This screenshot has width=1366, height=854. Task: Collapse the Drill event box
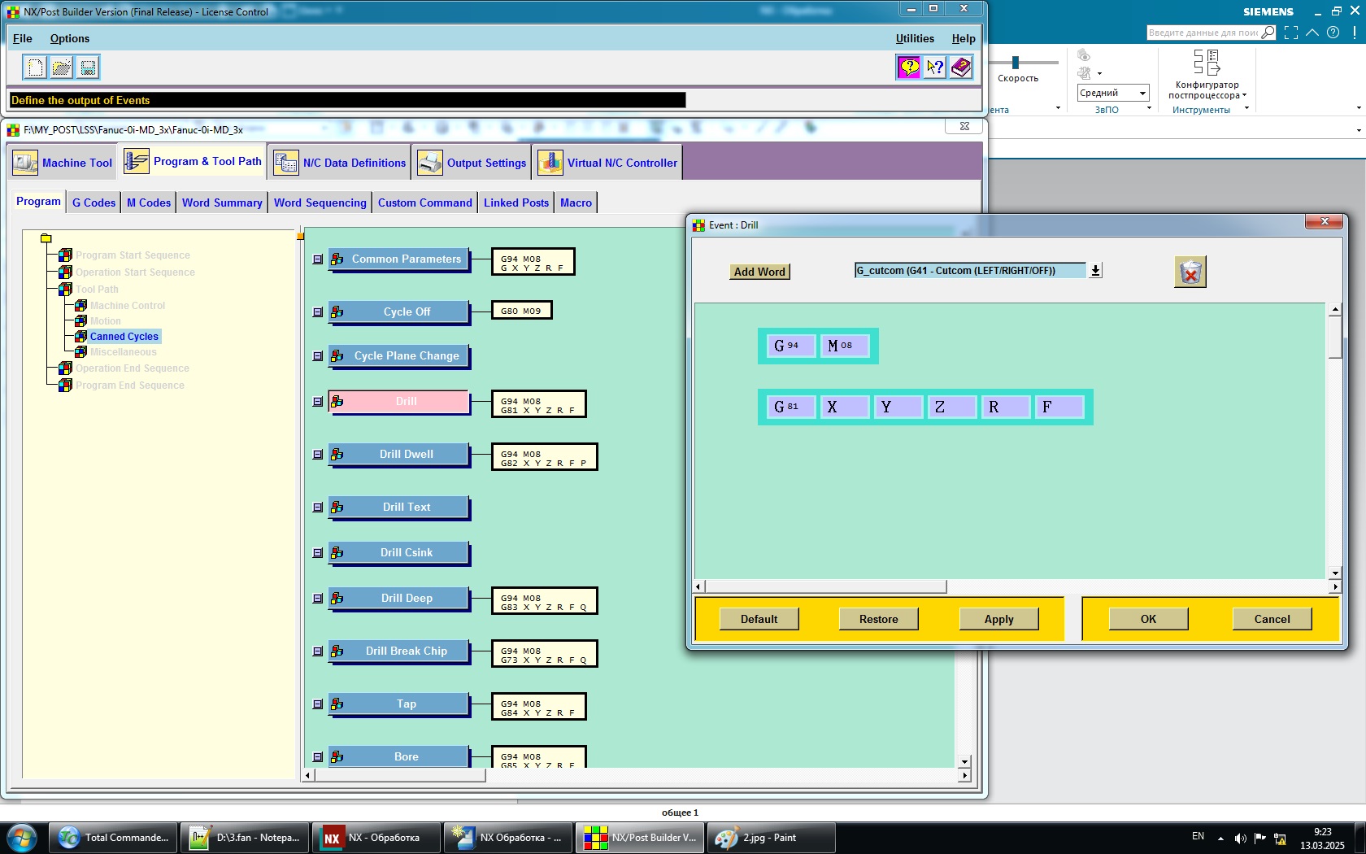point(318,402)
